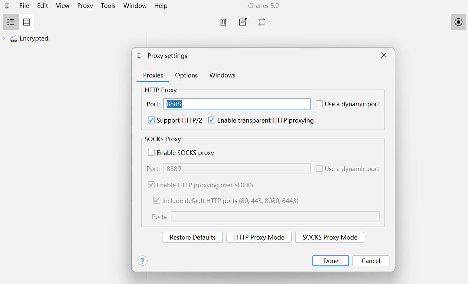Switch to the Options tab

coord(186,75)
